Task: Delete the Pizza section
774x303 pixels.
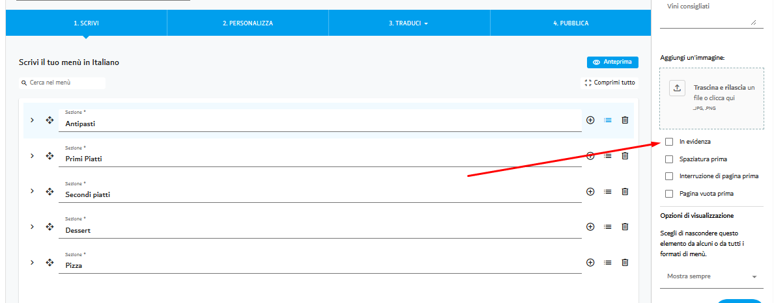Action: [624, 263]
